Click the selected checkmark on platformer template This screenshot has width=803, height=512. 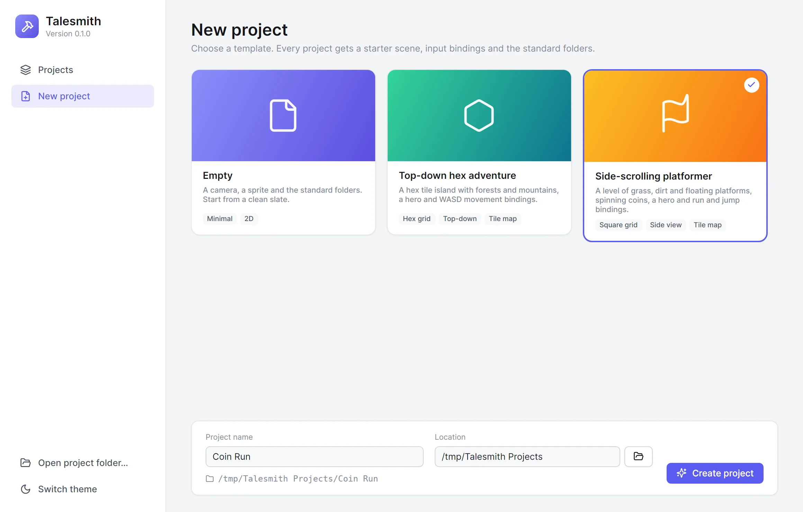coord(752,85)
